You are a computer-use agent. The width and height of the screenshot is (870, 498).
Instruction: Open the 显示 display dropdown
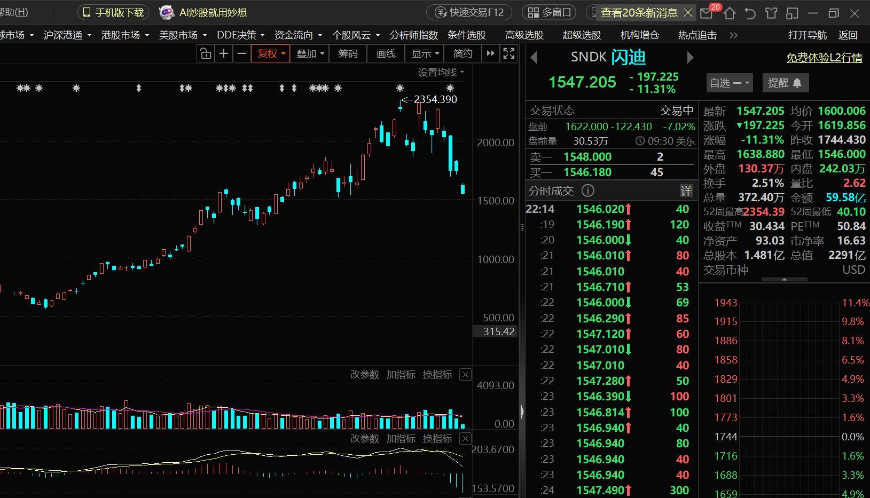(x=425, y=53)
